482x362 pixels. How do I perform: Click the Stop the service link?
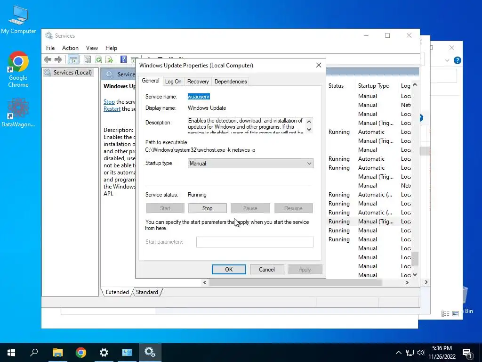point(109,102)
